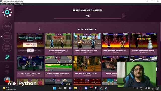Focus the game channel search field
The width and height of the screenshot is (161, 91).
pyautogui.click(x=88, y=16)
